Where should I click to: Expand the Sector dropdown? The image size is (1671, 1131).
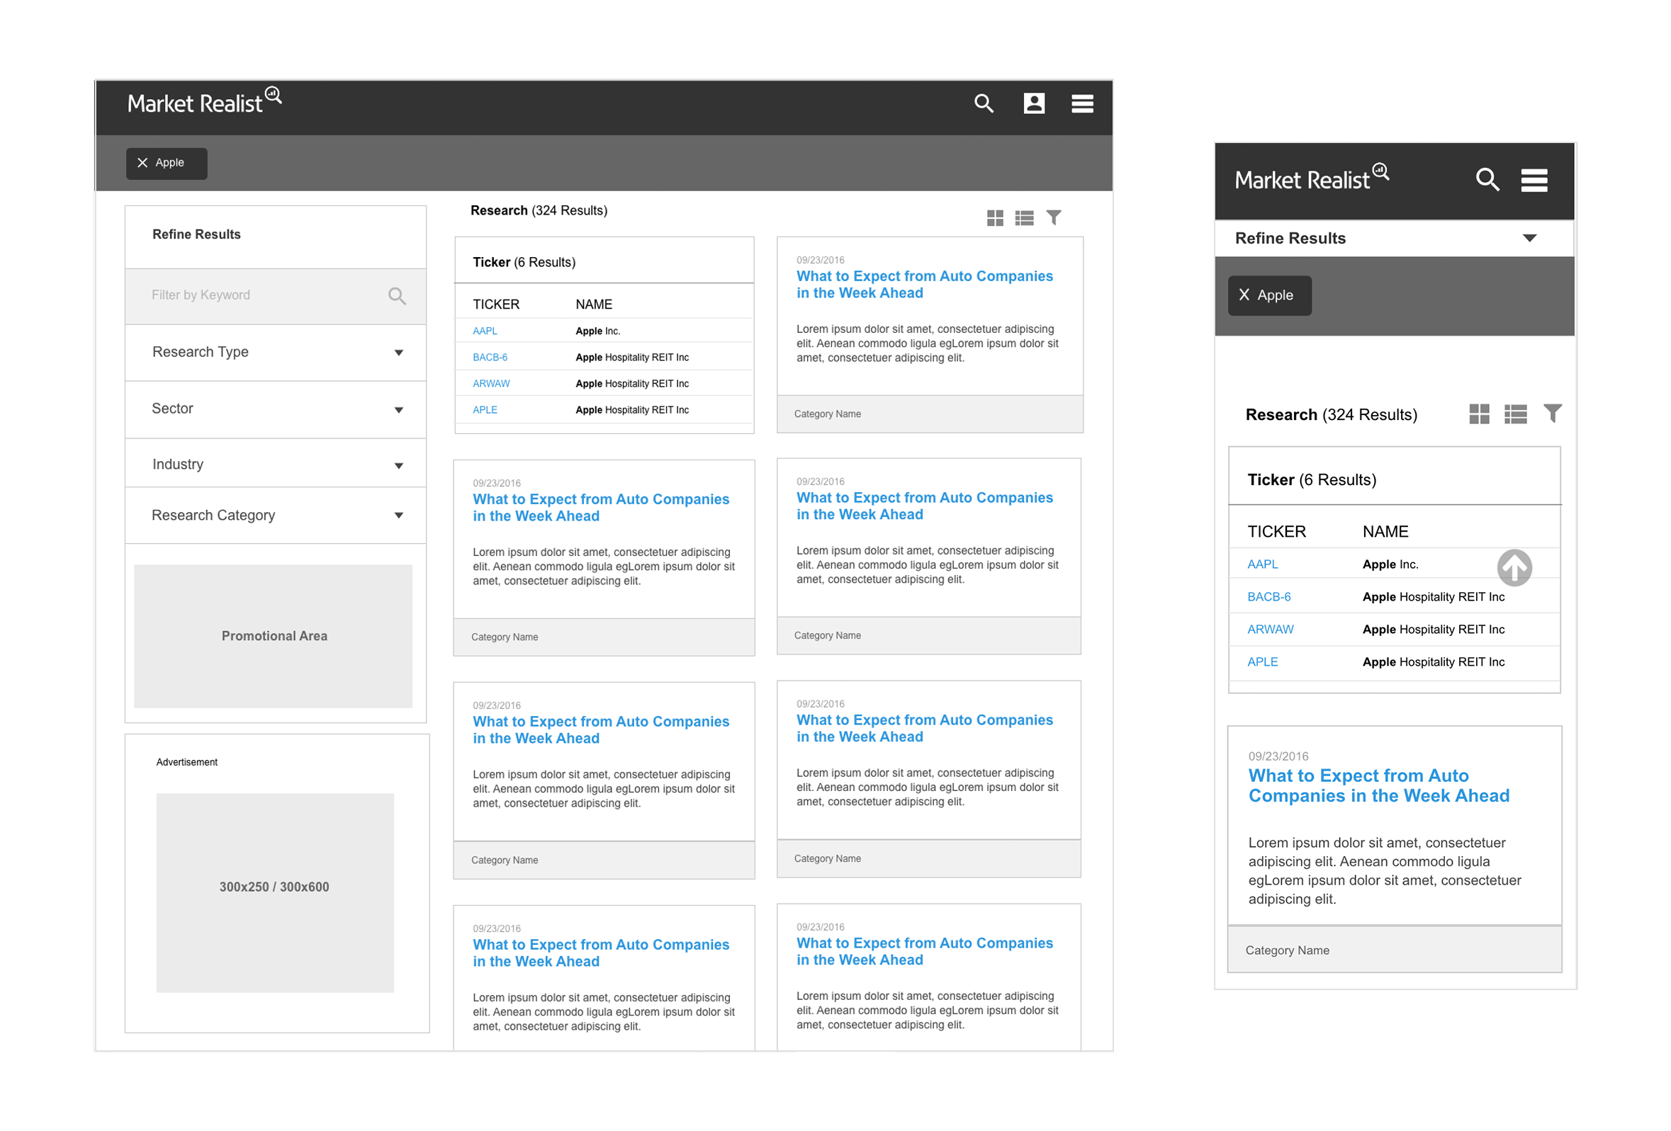point(276,409)
